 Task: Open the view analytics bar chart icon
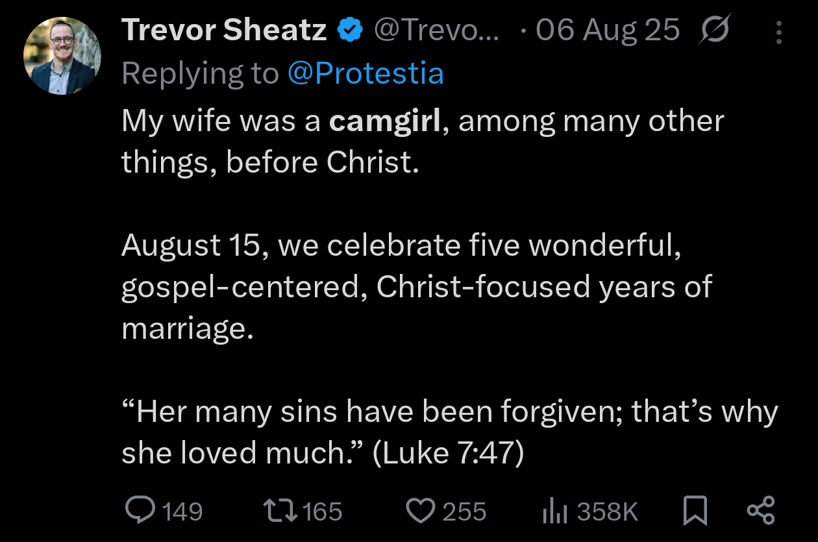click(555, 511)
